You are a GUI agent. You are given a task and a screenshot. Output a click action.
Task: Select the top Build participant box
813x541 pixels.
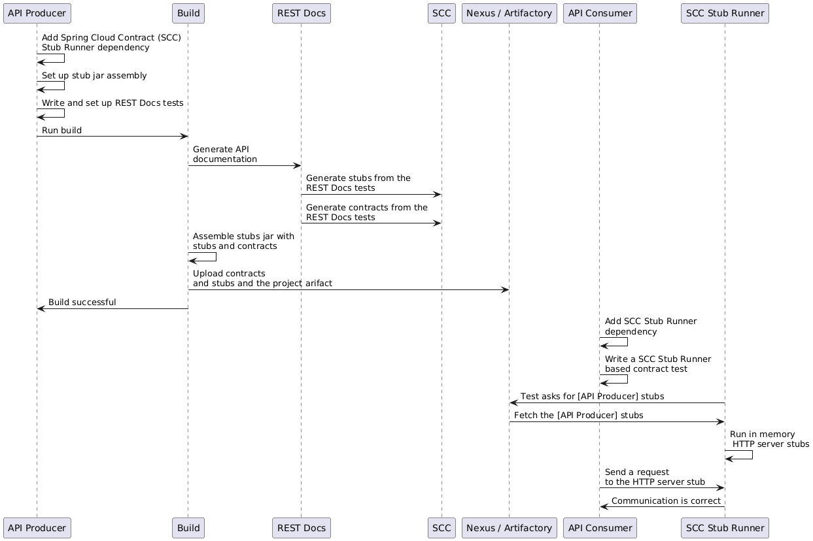tap(188, 13)
